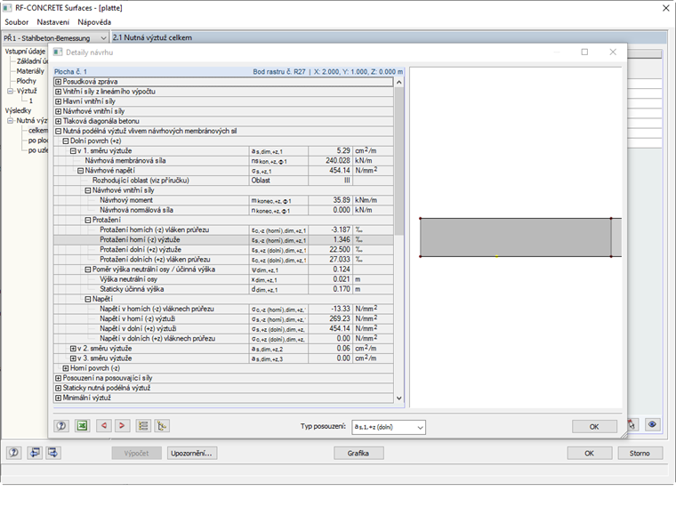Viewport: 676px width, 507px height.
Task: Click RF-CONCRETE Surfaces title bar app icon
Action: tap(7, 8)
